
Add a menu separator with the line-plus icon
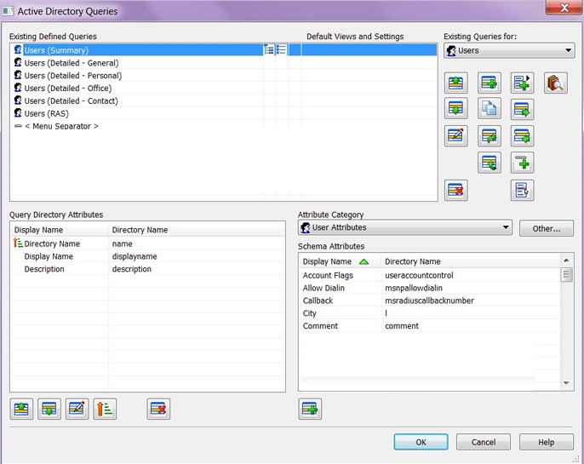(522, 163)
